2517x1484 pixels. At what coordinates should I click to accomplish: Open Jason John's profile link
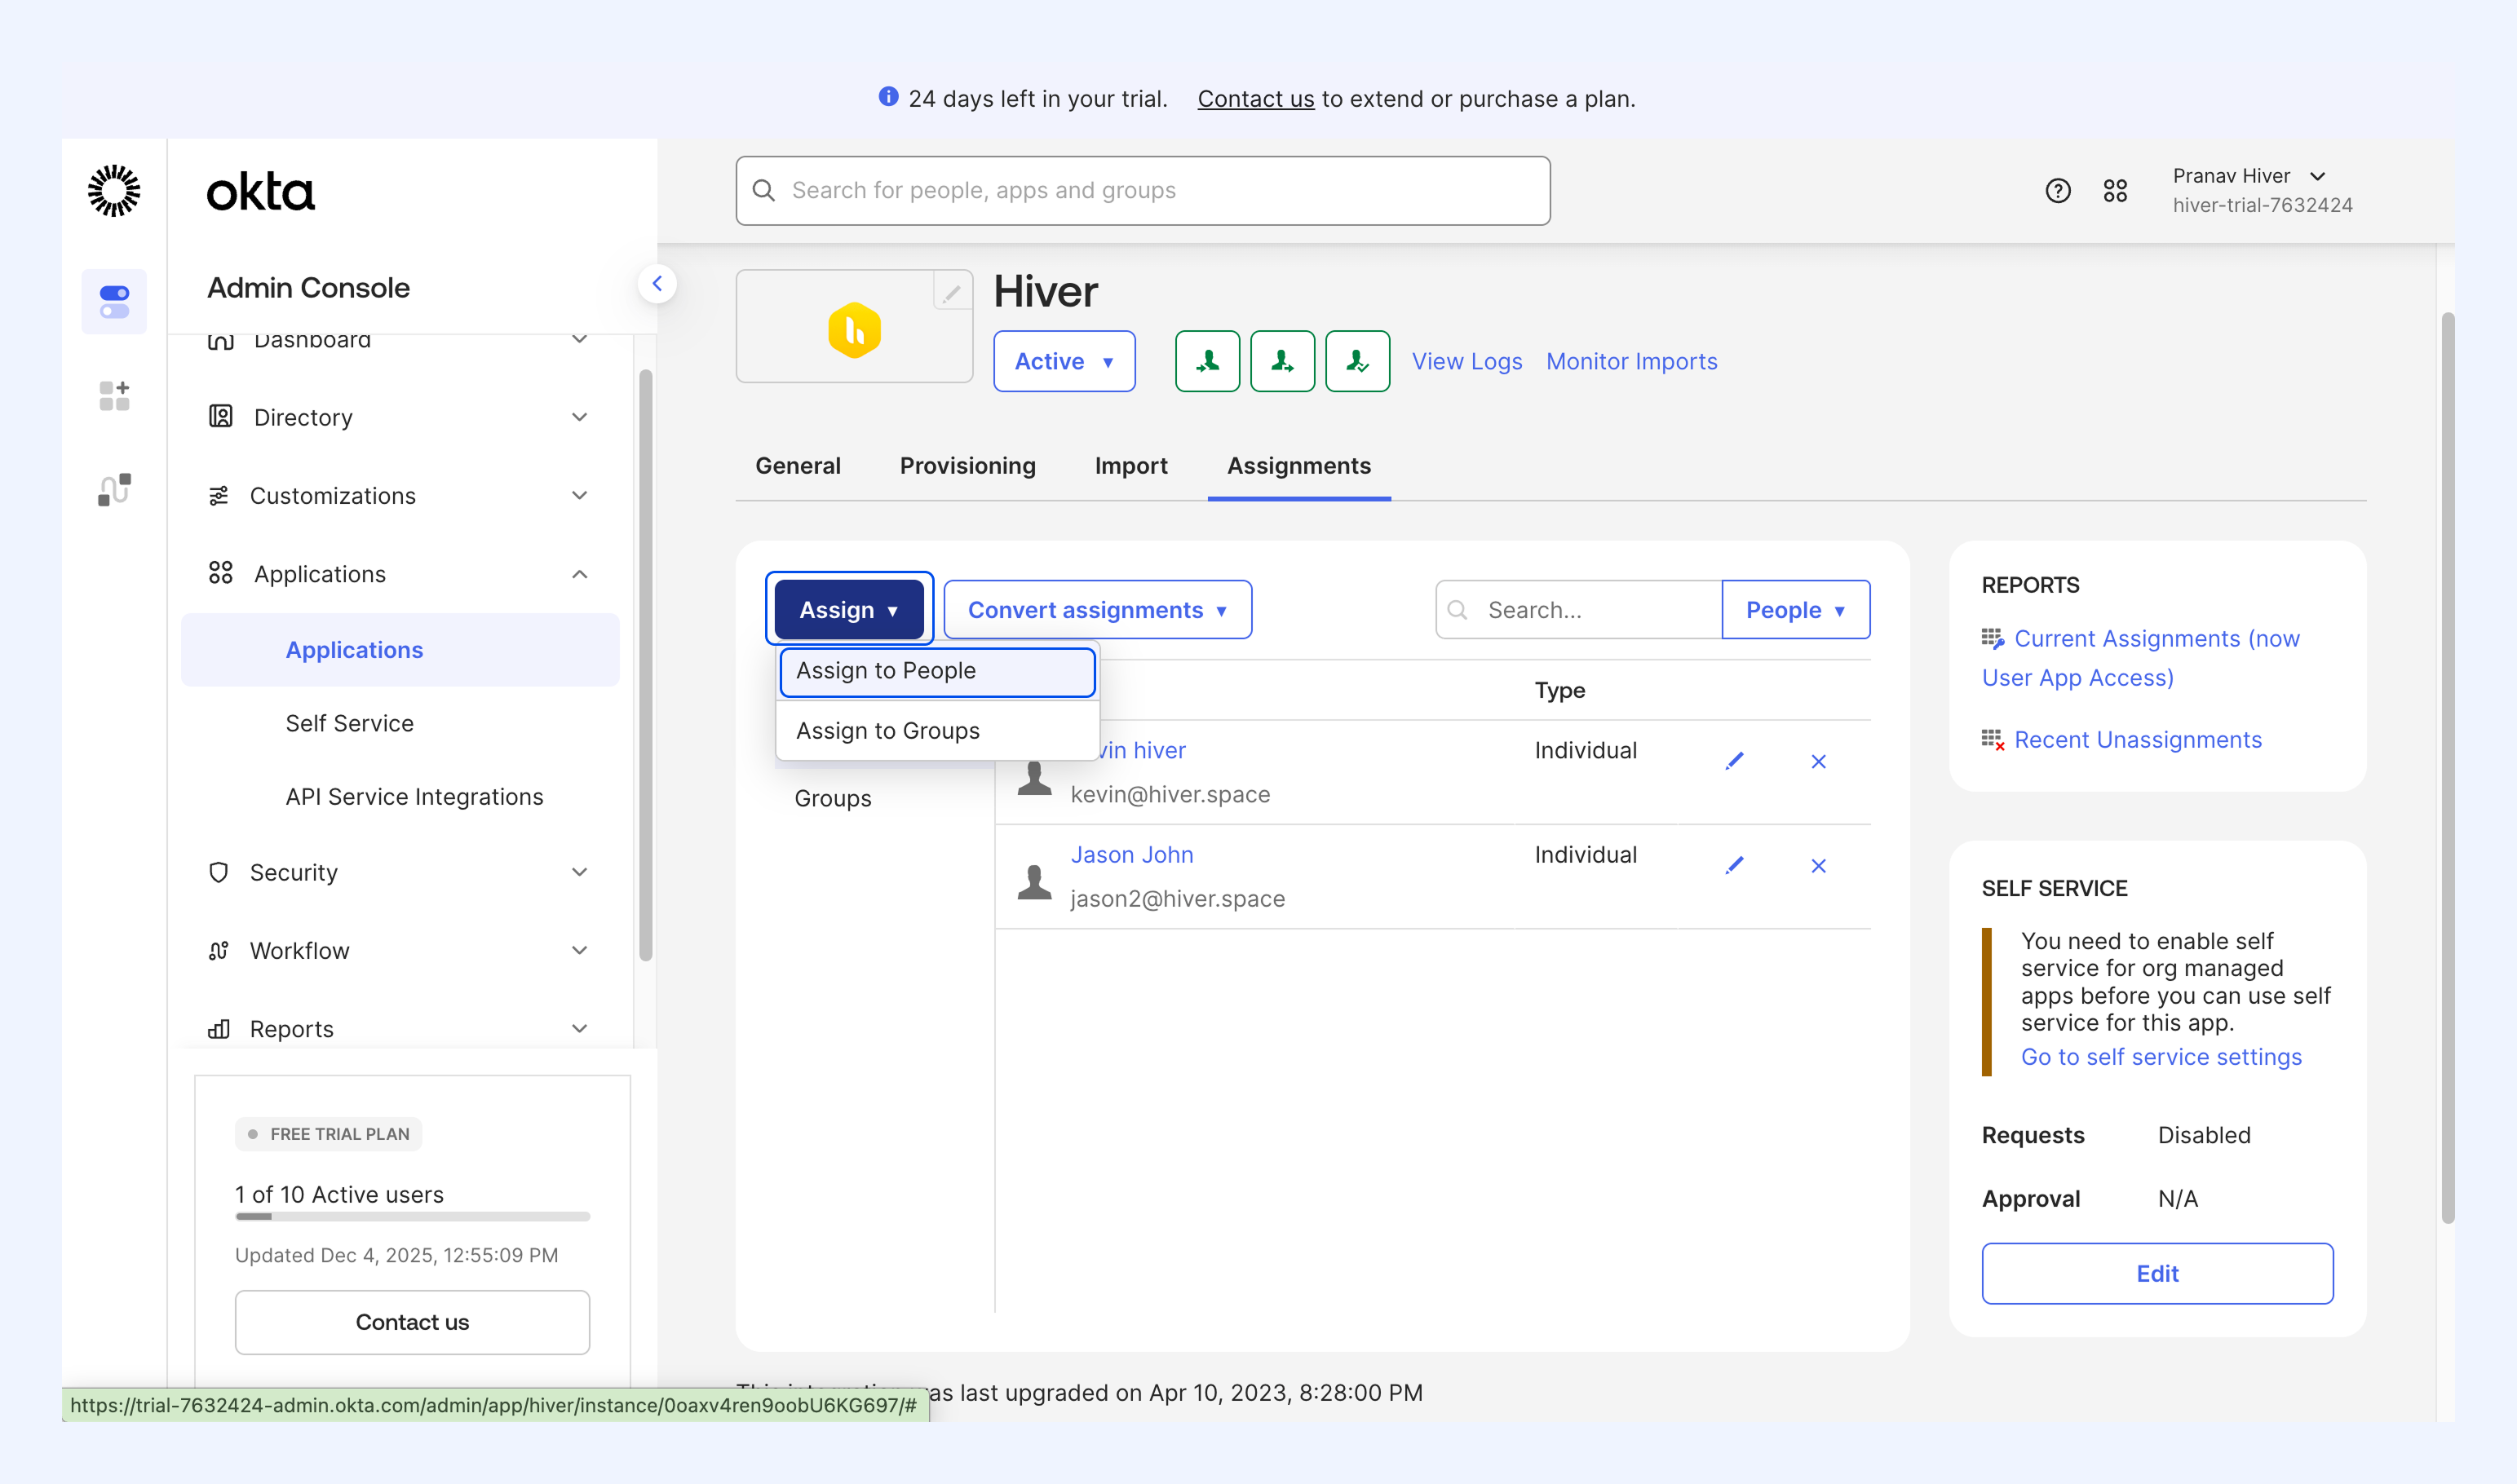click(1132, 855)
